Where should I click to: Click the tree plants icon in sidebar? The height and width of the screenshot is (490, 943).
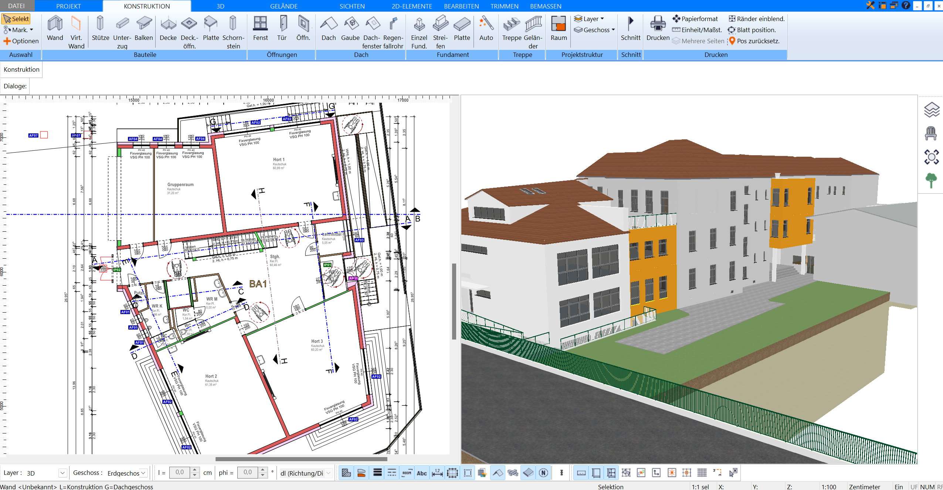click(x=931, y=181)
